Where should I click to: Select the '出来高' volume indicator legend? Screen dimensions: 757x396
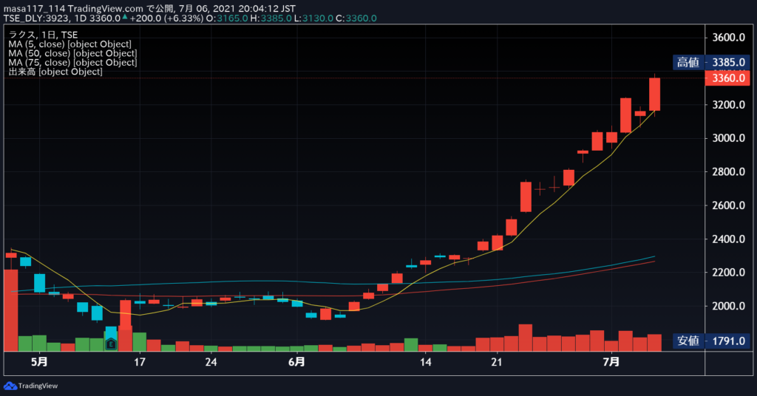point(55,72)
